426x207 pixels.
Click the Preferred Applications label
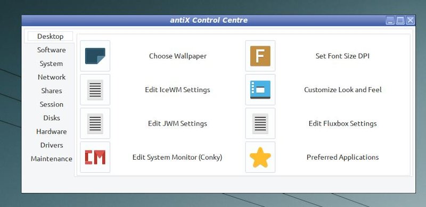pos(342,157)
